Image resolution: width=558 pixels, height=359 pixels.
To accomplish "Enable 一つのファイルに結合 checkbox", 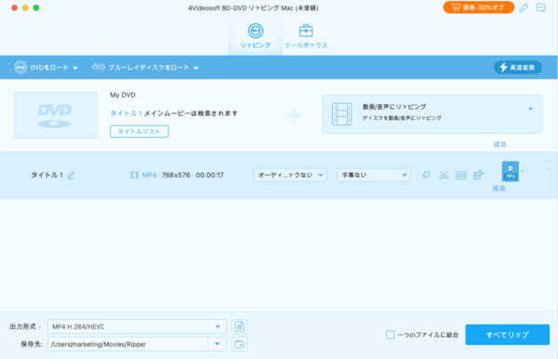I will coord(391,335).
